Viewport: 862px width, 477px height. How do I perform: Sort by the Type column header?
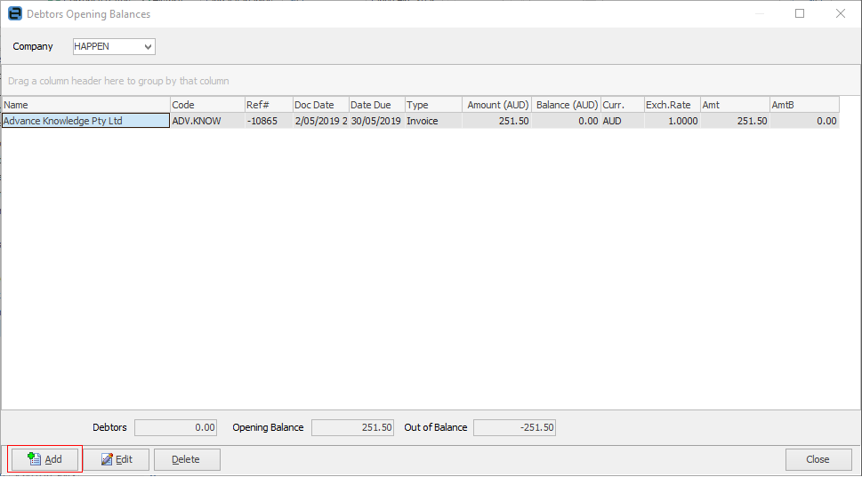[x=434, y=105]
